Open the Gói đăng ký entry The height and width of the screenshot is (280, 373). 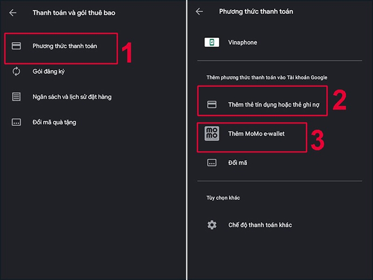pyautogui.click(x=51, y=71)
